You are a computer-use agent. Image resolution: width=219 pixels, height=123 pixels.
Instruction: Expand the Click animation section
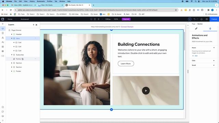[214, 60]
